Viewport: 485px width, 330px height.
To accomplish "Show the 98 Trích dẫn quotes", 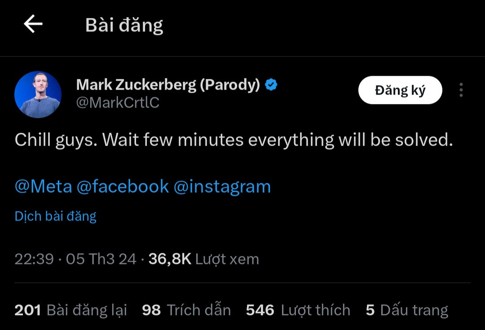I will (186, 310).
